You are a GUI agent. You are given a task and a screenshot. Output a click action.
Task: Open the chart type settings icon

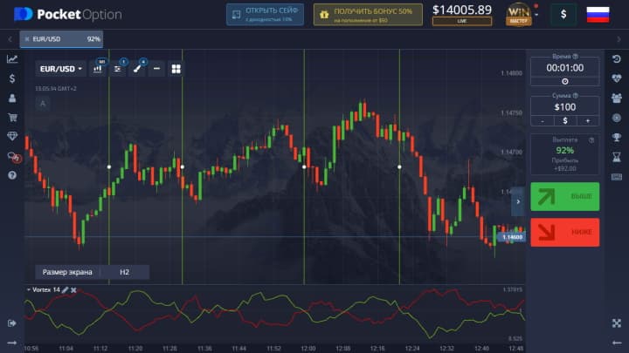click(98, 68)
